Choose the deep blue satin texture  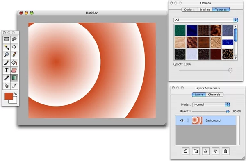coord(192,30)
